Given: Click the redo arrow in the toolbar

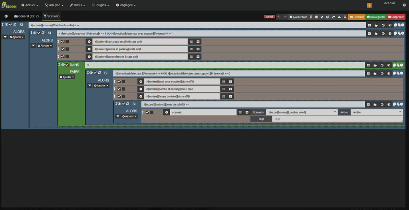Looking at the screenshot, I should point(285,17).
